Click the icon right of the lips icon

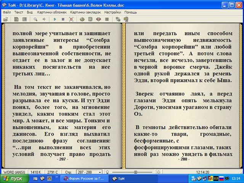pyautogui.click(x=107, y=19)
